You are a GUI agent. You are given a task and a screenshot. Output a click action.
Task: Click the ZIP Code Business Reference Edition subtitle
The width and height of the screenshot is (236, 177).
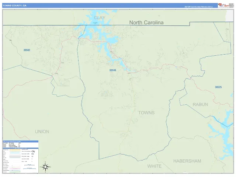(199, 7)
